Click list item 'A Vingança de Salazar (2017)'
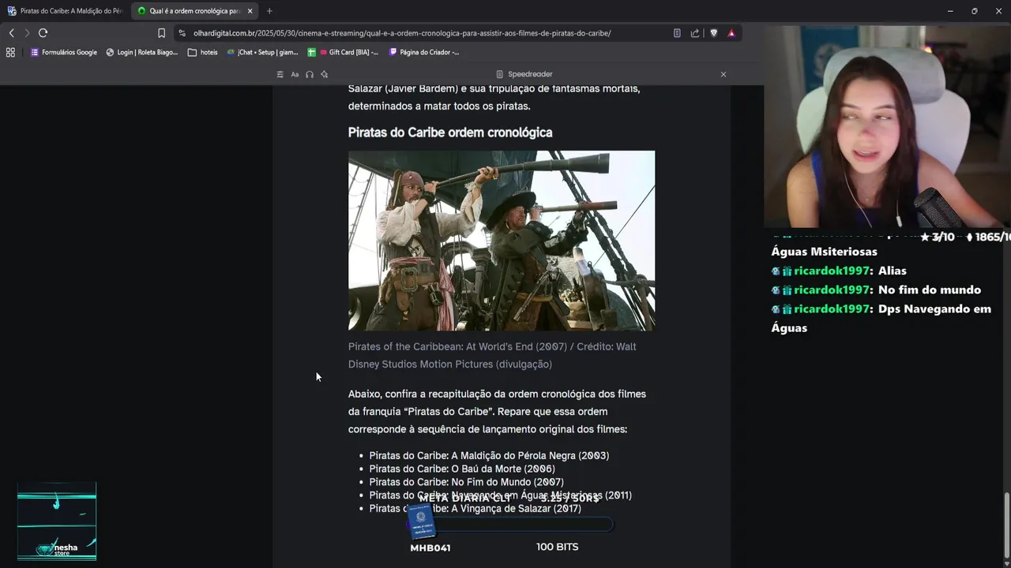 (x=475, y=509)
